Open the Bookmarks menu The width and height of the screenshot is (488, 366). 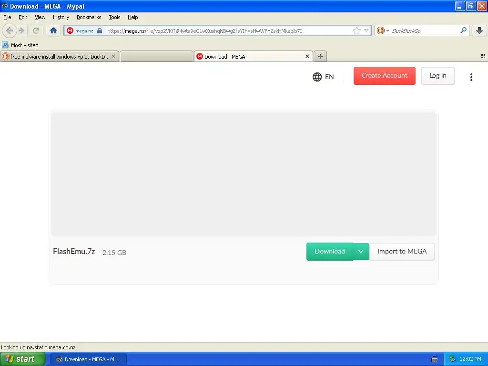click(x=89, y=17)
